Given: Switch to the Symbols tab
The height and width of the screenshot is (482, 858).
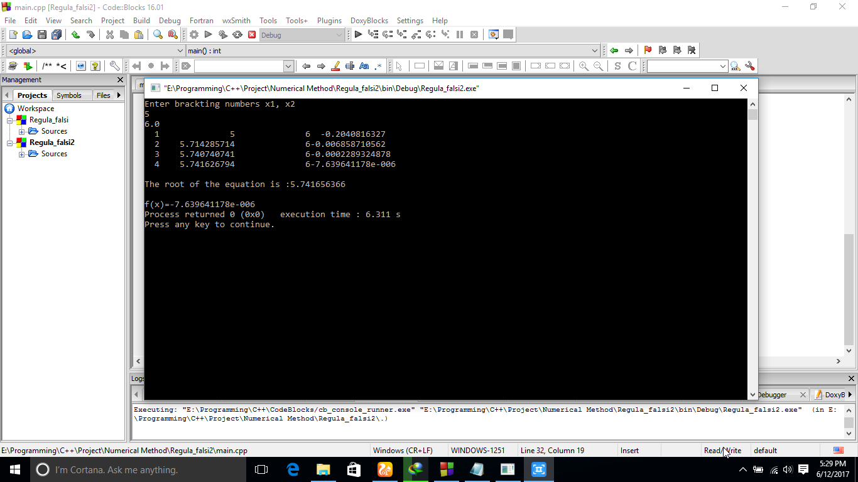Looking at the screenshot, I should pos(69,95).
